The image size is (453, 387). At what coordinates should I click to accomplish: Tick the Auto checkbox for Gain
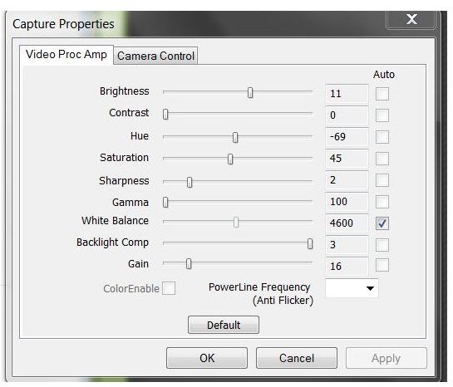point(382,265)
